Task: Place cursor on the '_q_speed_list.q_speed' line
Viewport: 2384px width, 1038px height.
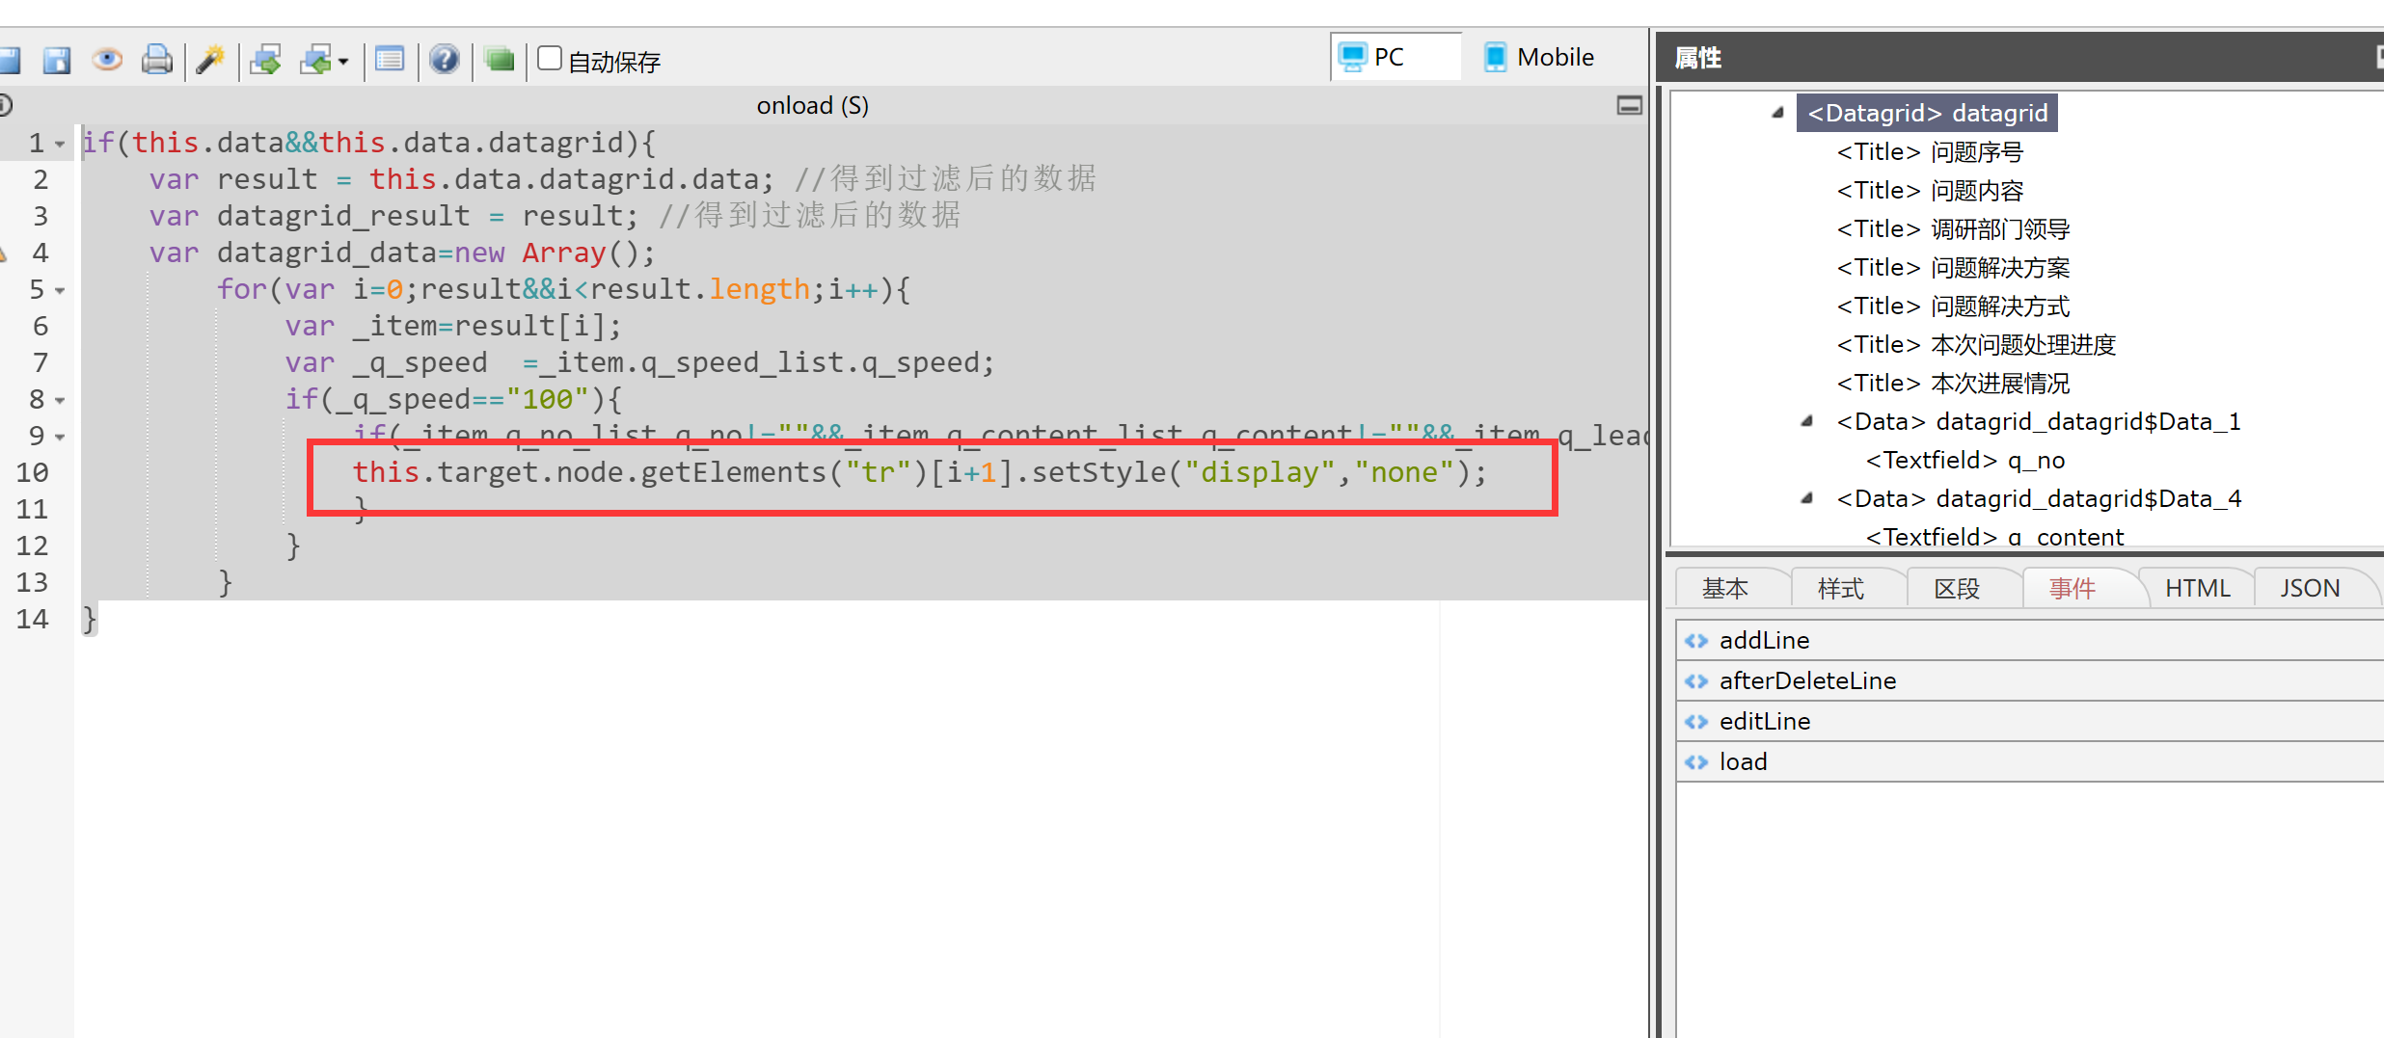Action: tap(639, 362)
